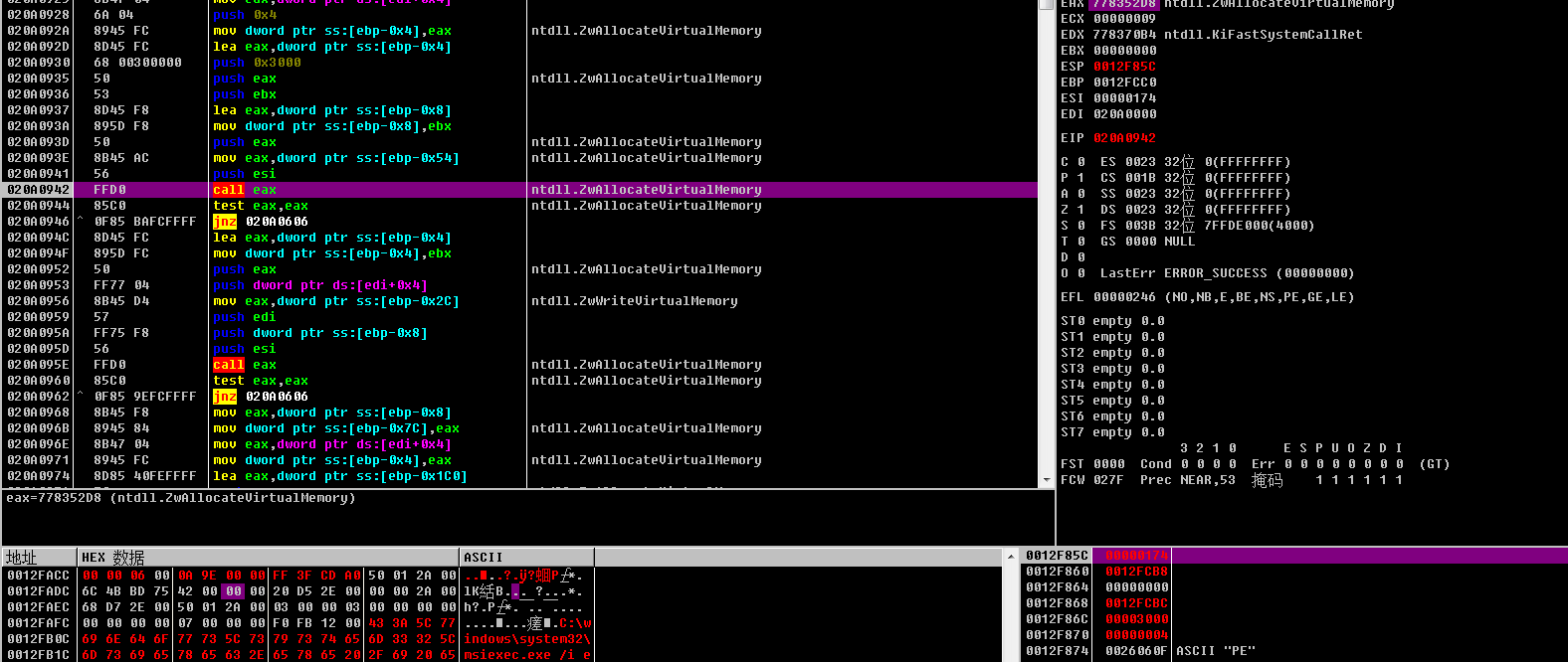The height and width of the screenshot is (662, 1568).
Task: Click the HEX 数据 column header
Action: (268, 558)
